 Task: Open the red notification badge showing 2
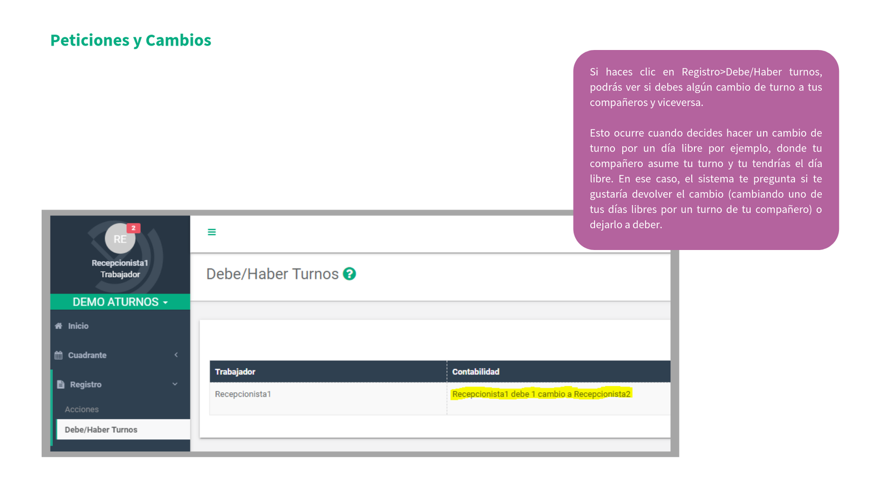(133, 228)
